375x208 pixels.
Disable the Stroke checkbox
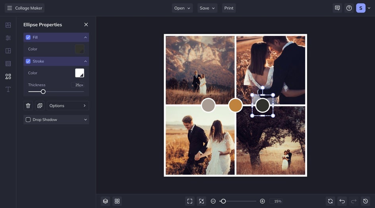(x=28, y=61)
